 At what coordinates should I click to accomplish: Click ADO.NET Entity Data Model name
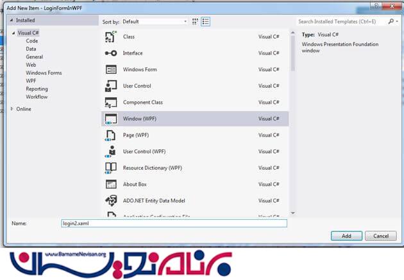(154, 201)
